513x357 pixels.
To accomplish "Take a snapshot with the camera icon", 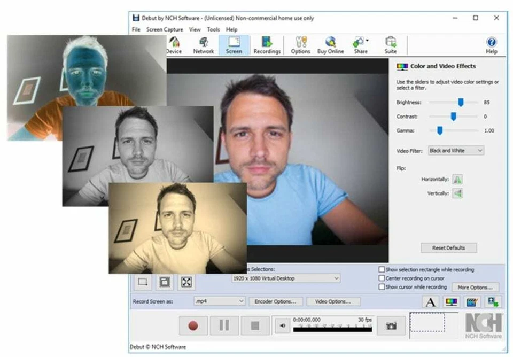I will [x=391, y=325].
